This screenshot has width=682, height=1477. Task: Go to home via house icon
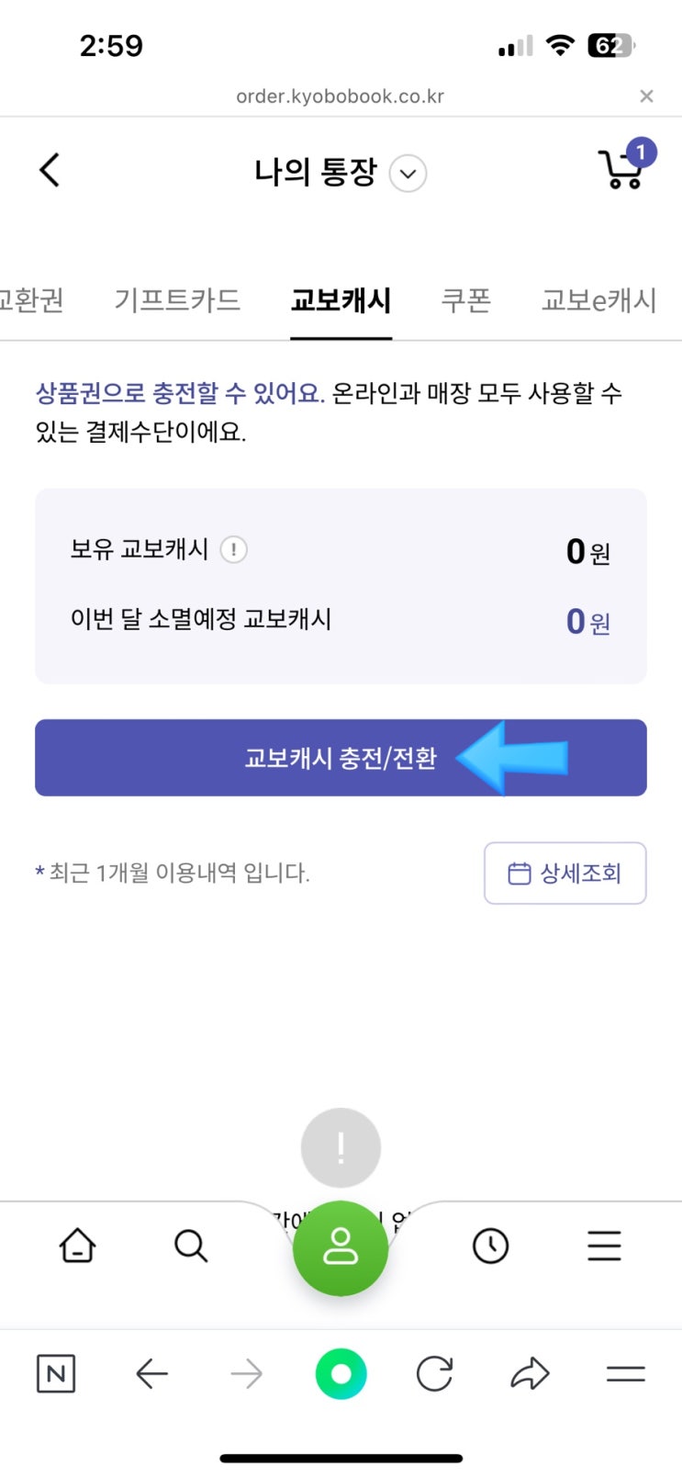tap(77, 1246)
